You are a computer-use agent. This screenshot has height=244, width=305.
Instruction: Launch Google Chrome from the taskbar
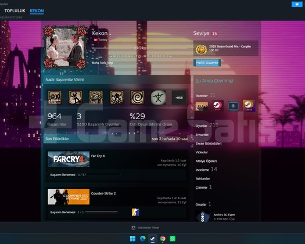tap(163, 239)
